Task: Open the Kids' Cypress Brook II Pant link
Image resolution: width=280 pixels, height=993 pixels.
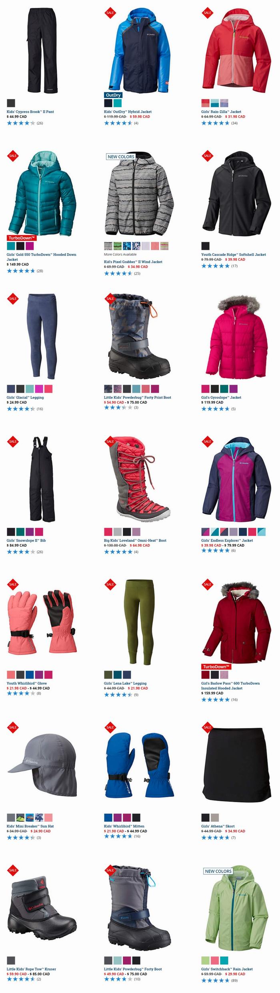Action: pos(30,112)
